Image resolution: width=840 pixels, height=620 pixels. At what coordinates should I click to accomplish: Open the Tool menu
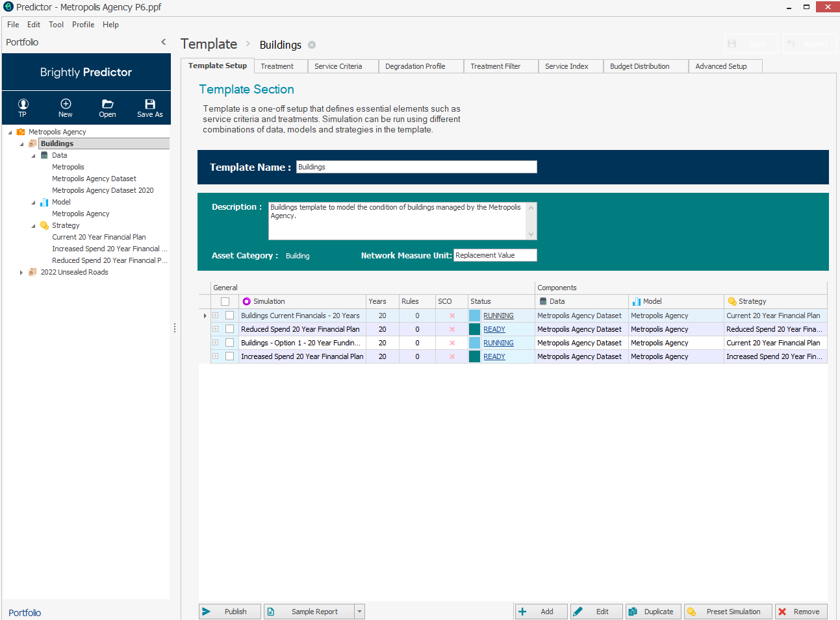(57, 25)
